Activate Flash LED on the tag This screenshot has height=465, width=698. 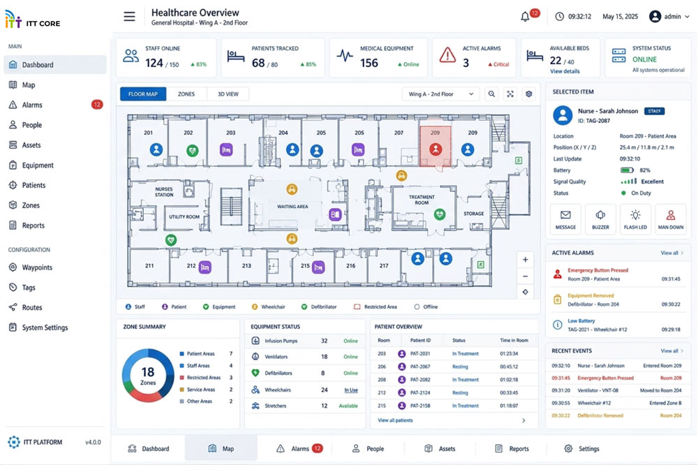(x=635, y=219)
